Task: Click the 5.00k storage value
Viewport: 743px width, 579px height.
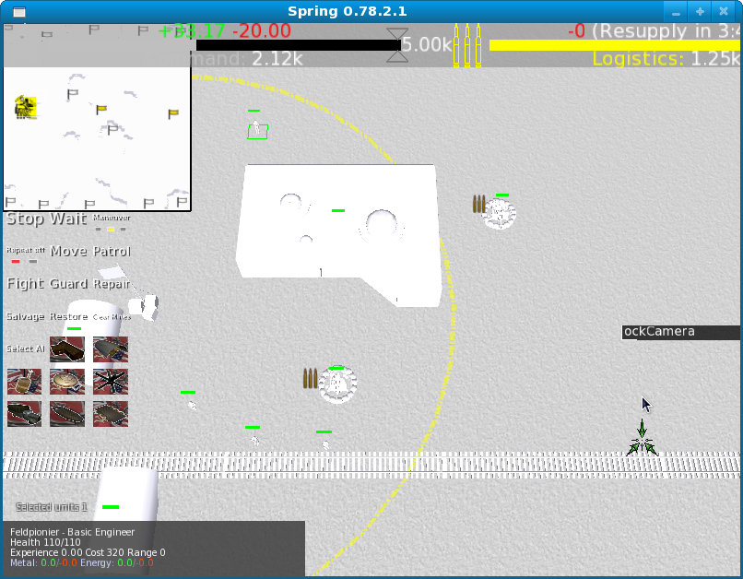Action: (428, 44)
